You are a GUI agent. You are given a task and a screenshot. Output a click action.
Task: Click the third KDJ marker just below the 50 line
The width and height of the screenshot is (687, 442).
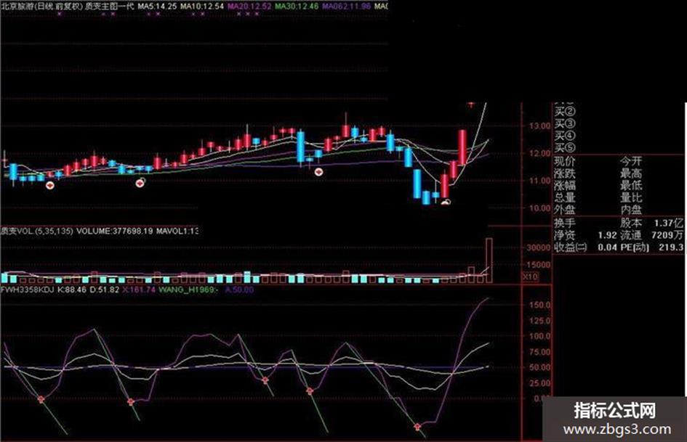click(x=265, y=380)
